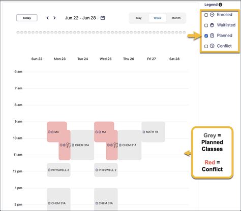This screenshot has width=241, height=211.
Task: Click the Today button
Action: click(27, 18)
